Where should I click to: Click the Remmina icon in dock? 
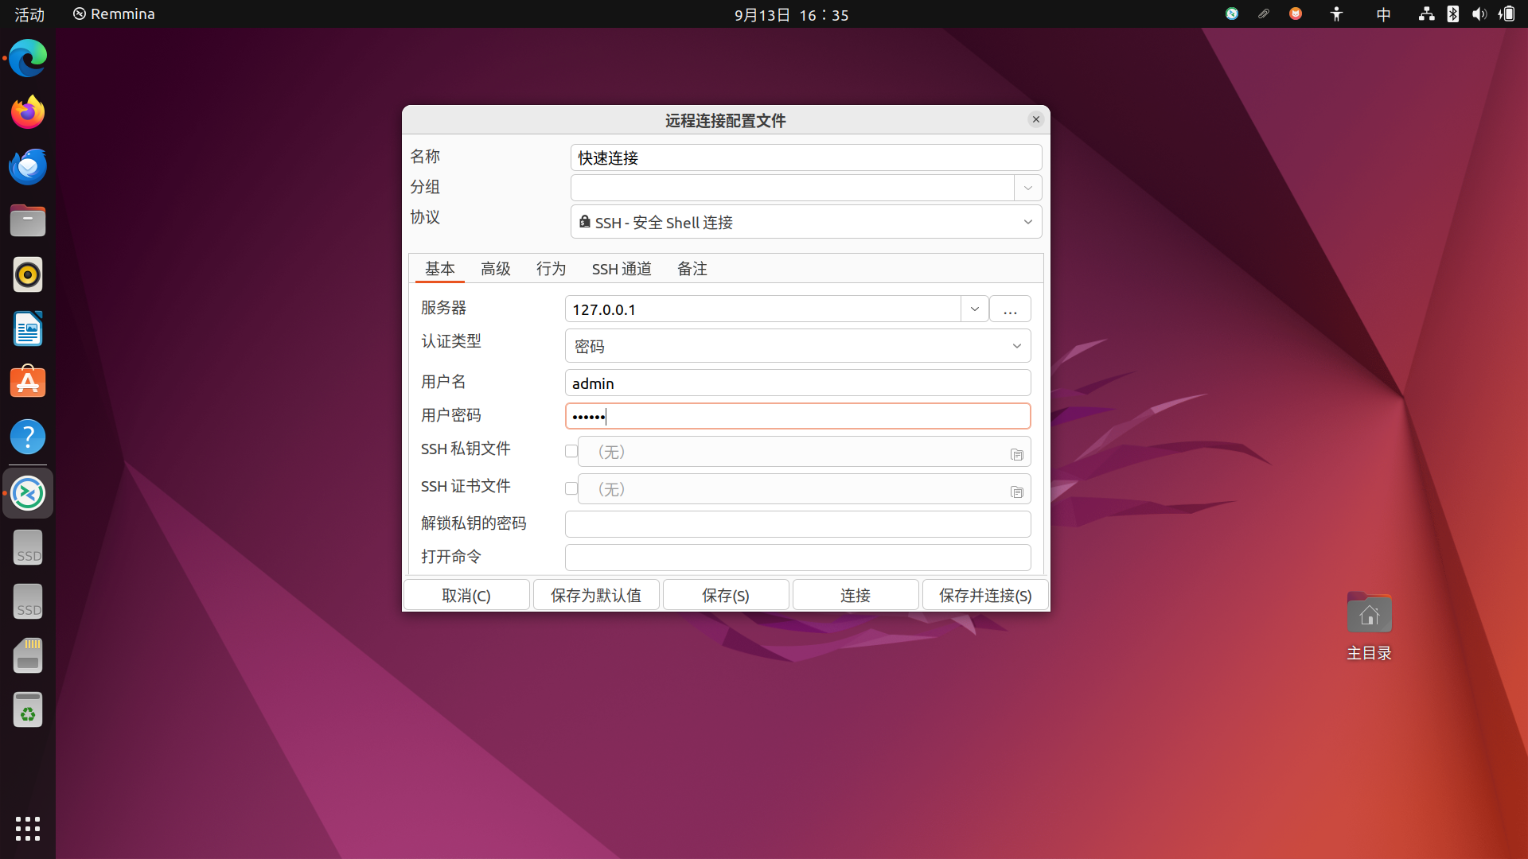pos(28,493)
